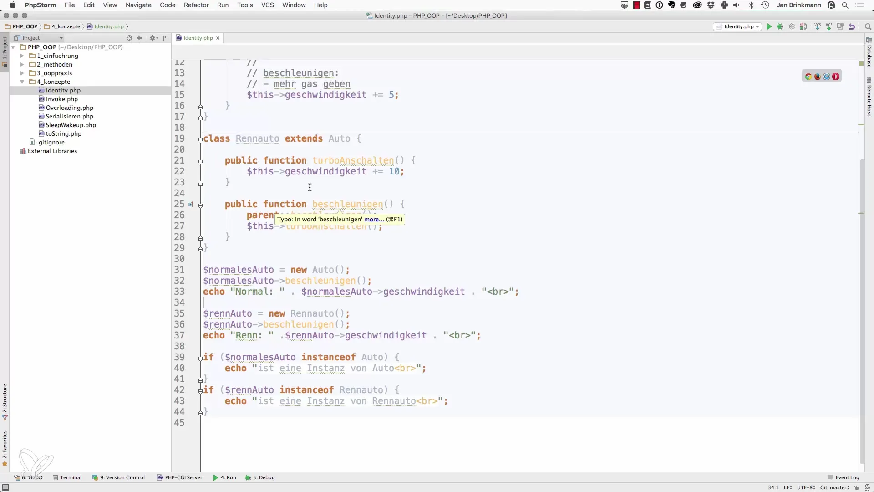874x492 pixels.
Task: Open the Database tool window
Action: tap(869, 53)
